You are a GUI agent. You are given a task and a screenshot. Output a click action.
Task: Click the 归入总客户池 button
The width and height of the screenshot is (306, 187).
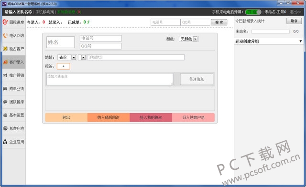point(193,117)
